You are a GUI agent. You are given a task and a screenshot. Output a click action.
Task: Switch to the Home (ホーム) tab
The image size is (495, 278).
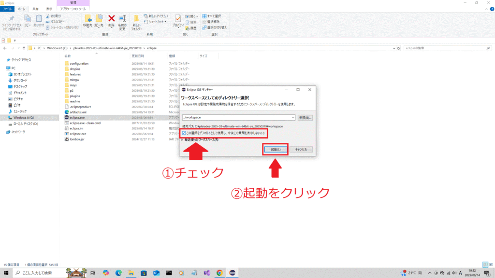pos(21,9)
